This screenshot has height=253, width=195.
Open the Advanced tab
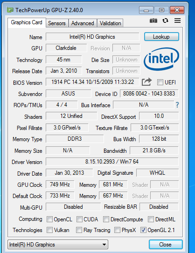click(x=83, y=23)
